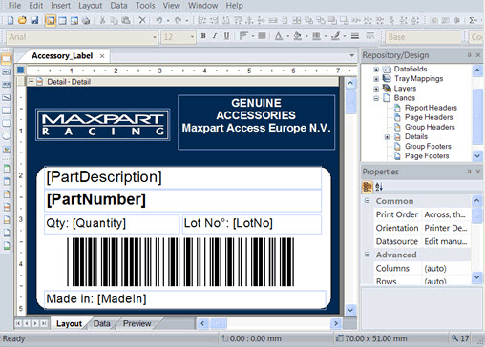Click the Italic formatting button
This screenshot has width=485, height=347.
[x=215, y=36]
